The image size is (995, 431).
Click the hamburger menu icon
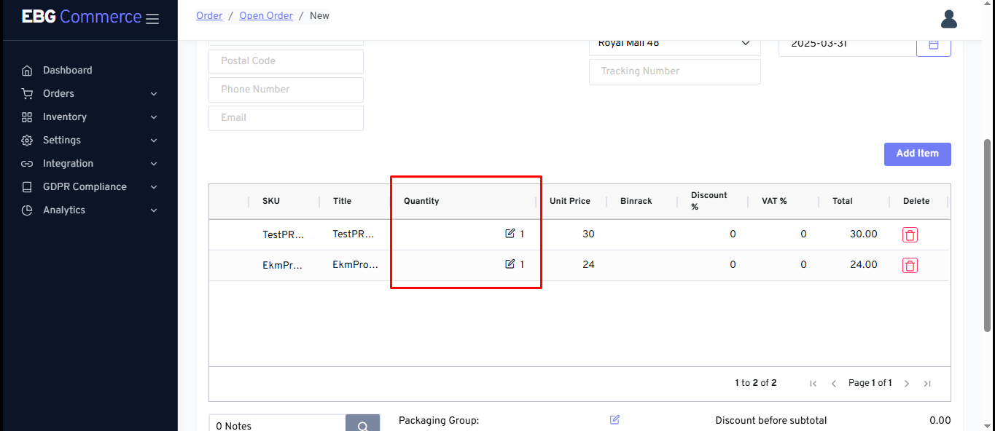[152, 19]
